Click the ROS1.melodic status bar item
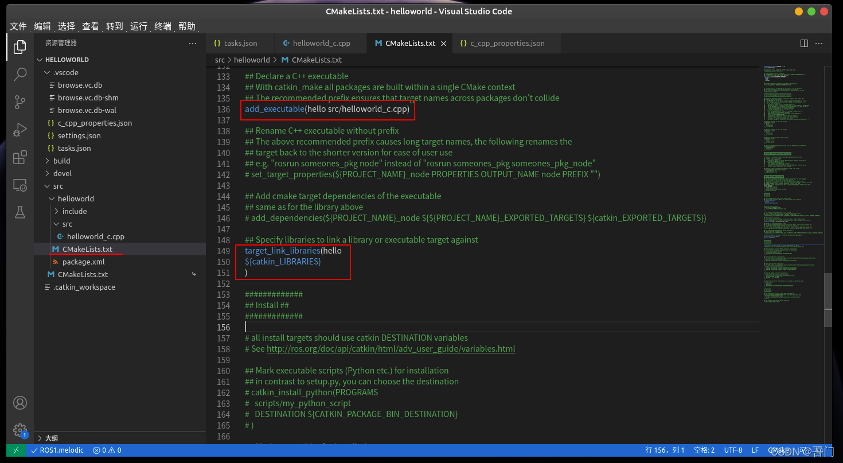The height and width of the screenshot is (463, 843). (57, 450)
